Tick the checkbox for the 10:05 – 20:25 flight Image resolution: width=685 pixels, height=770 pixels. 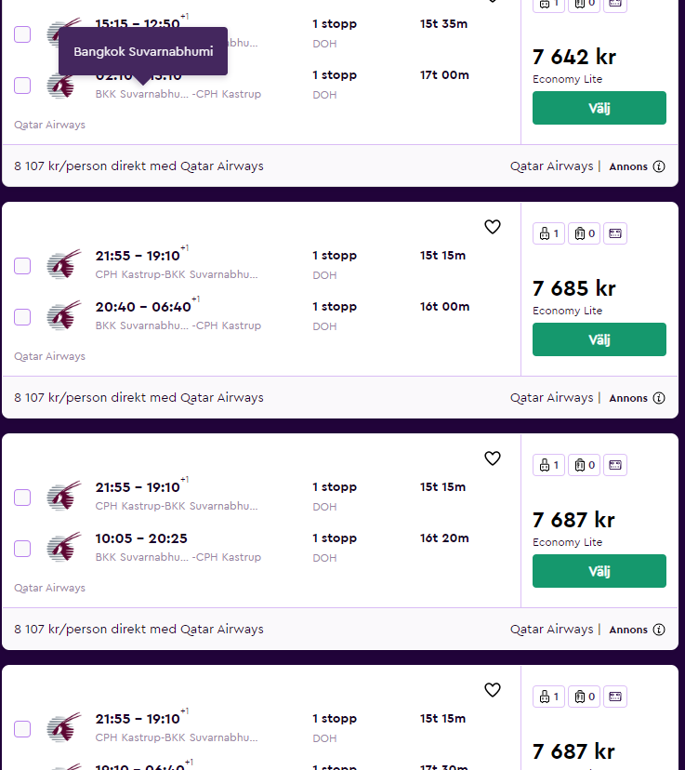[22, 549]
